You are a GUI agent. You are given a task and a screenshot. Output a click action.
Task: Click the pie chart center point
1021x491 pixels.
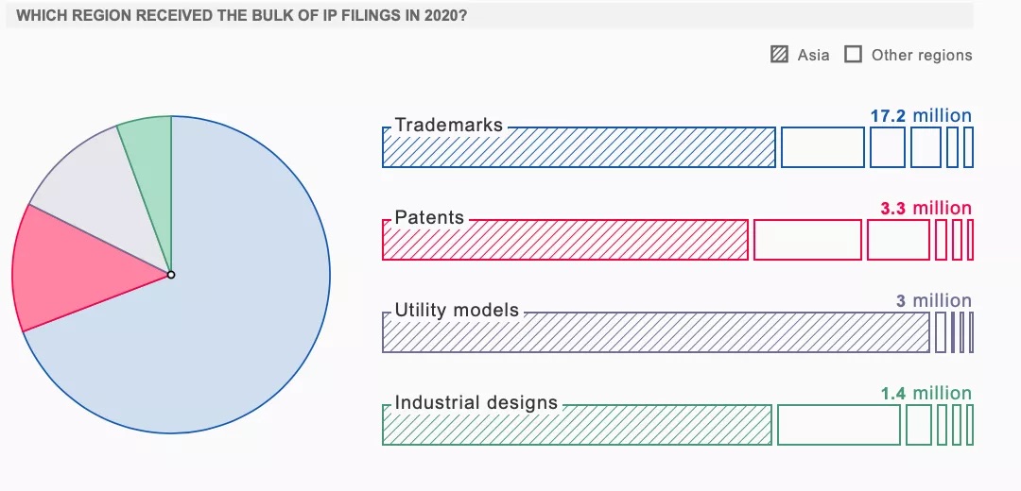pyautogui.click(x=171, y=275)
